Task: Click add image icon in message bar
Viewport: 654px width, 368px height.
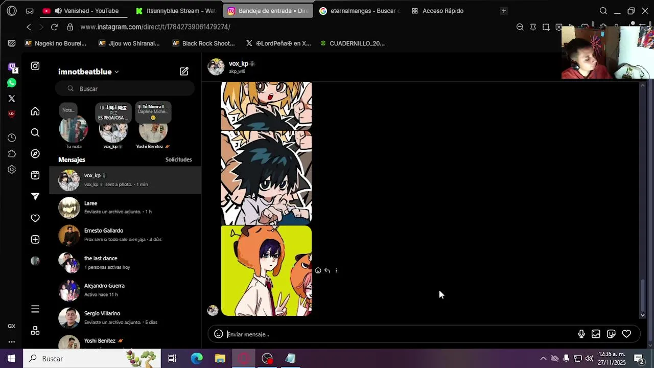Action: pyautogui.click(x=596, y=334)
